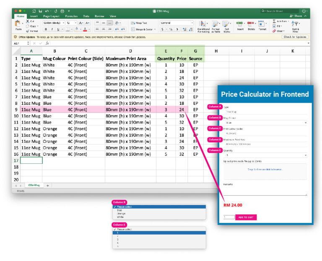Apply percent style with the % icon
The image size is (322, 261).
[x=171, y=29]
